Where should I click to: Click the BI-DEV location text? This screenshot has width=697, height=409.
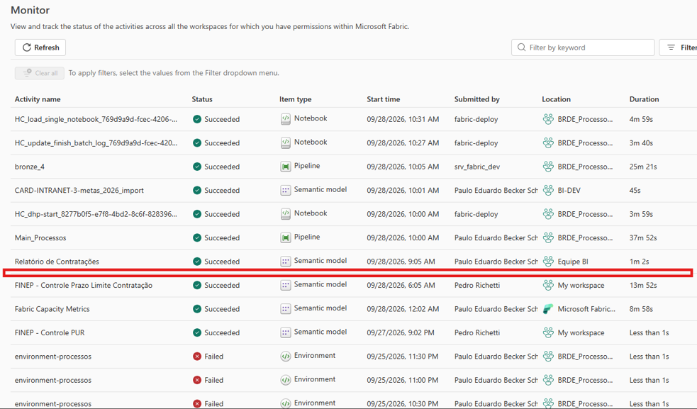click(569, 190)
